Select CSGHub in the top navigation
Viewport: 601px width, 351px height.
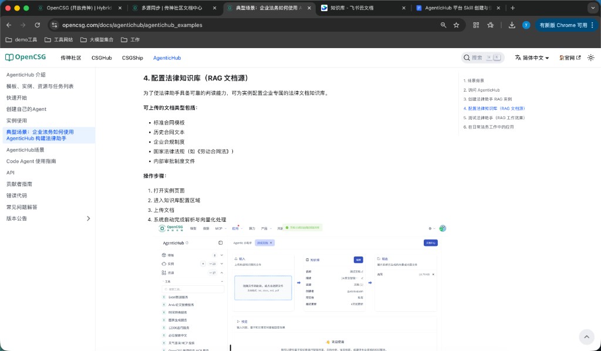[x=101, y=58]
